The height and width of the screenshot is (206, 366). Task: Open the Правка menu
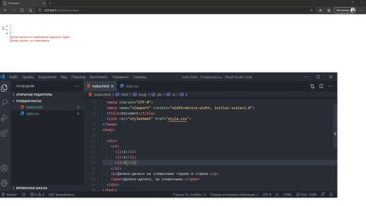tap(28, 77)
